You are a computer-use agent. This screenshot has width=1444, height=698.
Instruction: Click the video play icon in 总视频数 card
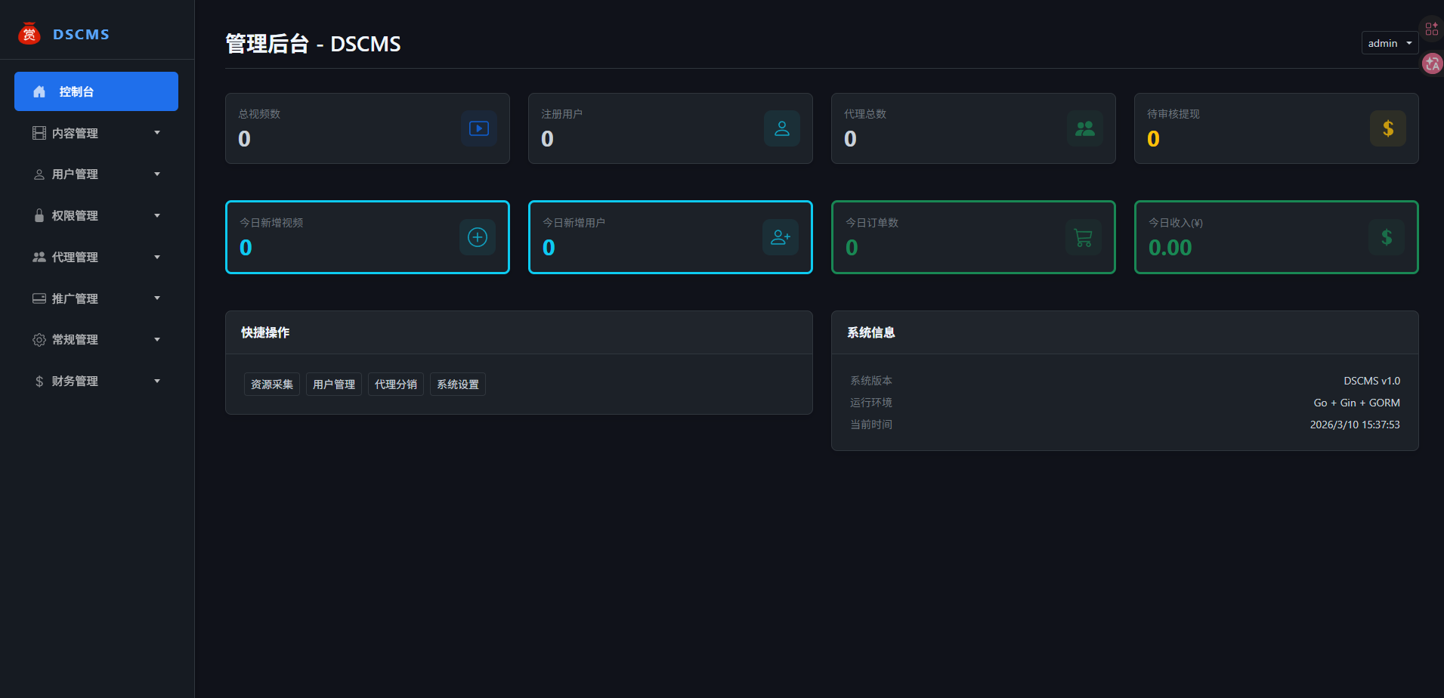(478, 128)
